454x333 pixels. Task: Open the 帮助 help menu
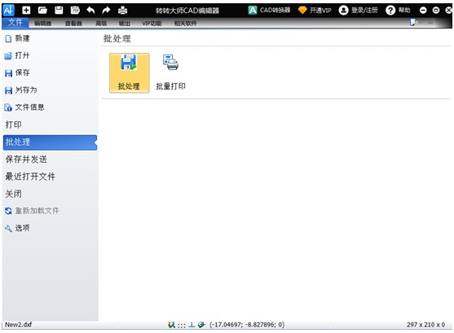(398, 11)
